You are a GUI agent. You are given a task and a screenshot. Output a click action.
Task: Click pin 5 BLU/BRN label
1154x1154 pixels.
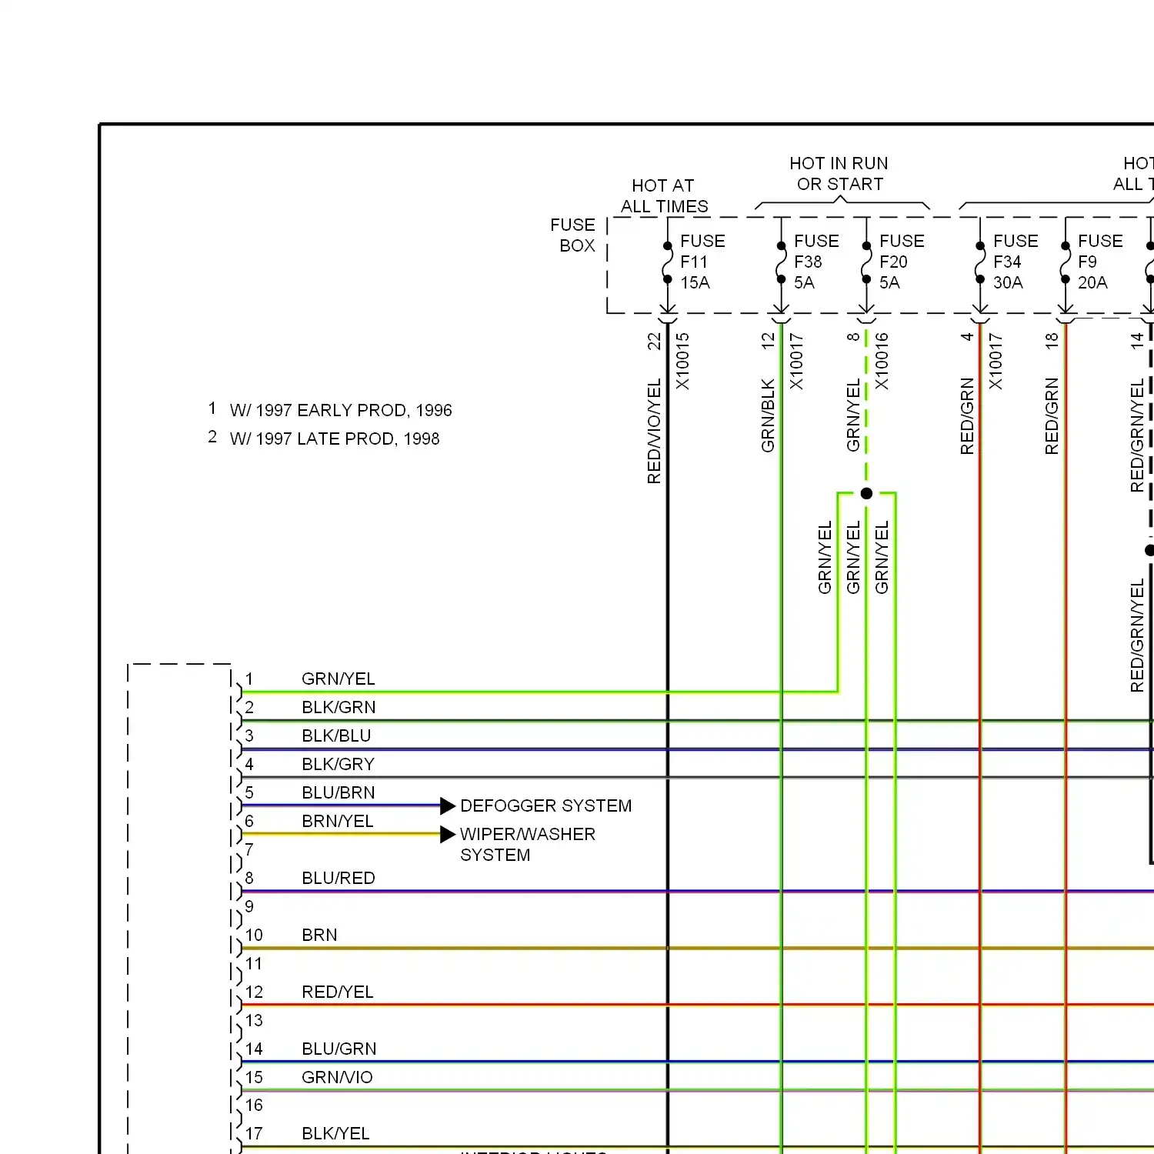point(339,792)
